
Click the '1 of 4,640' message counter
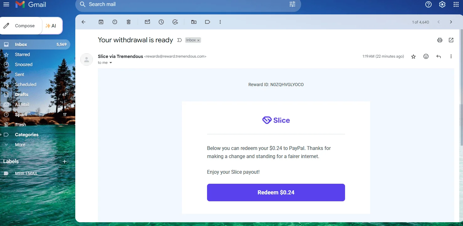pyautogui.click(x=421, y=22)
